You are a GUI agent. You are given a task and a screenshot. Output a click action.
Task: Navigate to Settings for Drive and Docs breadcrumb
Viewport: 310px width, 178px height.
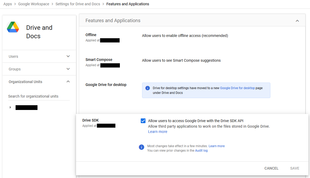(78, 4)
